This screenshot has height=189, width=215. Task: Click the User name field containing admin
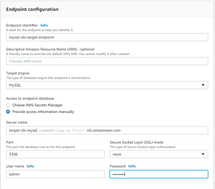(x=55, y=174)
